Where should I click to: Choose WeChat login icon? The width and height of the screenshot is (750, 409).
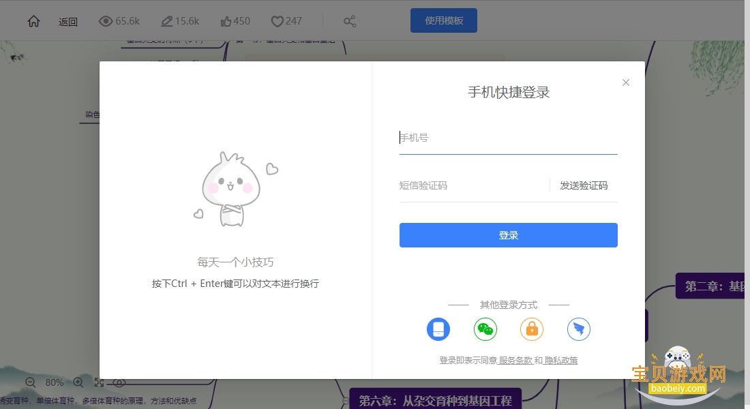(x=485, y=329)
